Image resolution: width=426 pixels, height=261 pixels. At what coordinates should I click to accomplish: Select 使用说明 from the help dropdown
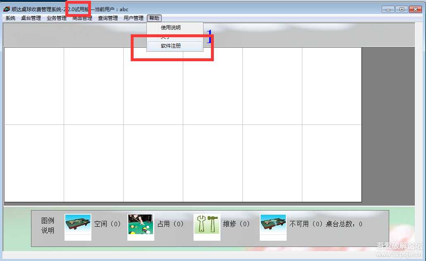[x=171, y=28]
